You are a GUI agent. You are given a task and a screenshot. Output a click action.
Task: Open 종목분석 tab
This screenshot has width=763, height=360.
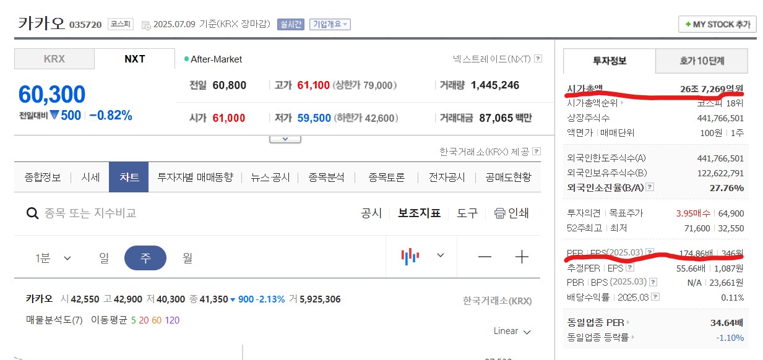pyautogui.click(x=325, y=178)
